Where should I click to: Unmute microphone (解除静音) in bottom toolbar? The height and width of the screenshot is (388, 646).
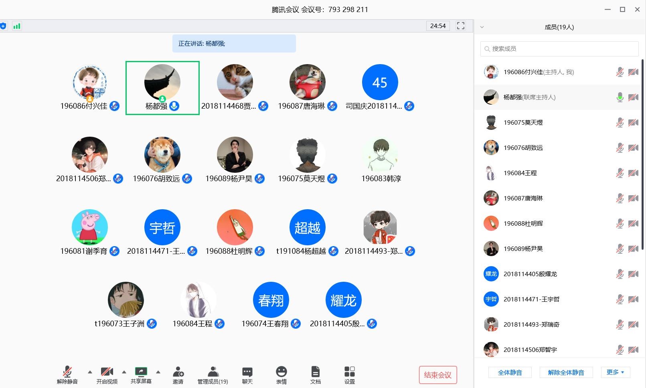click(67, 372)
